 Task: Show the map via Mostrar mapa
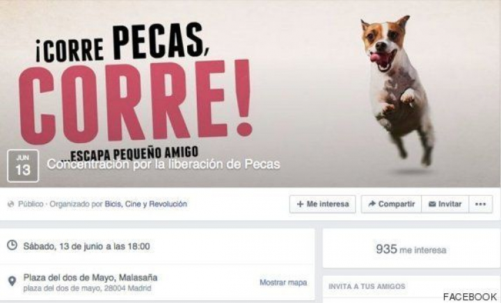pyautogui.click(x=283, y=282)
